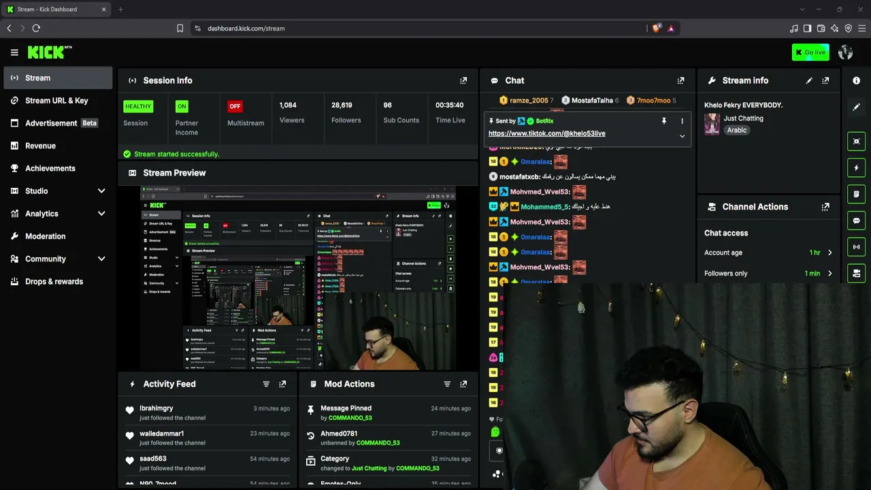This screenshot has height=490, width=871.
Task: Filter the Activity Feed
Action: pyautogui.click(x=266, y=384)
